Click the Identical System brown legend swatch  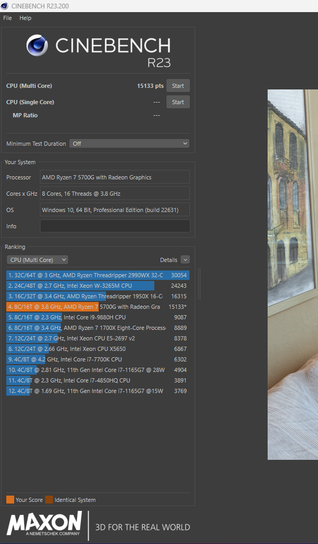coord(49,500)
